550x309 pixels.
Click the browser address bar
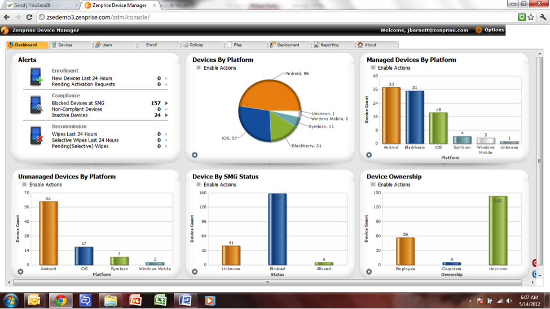[x=276, y=17]
